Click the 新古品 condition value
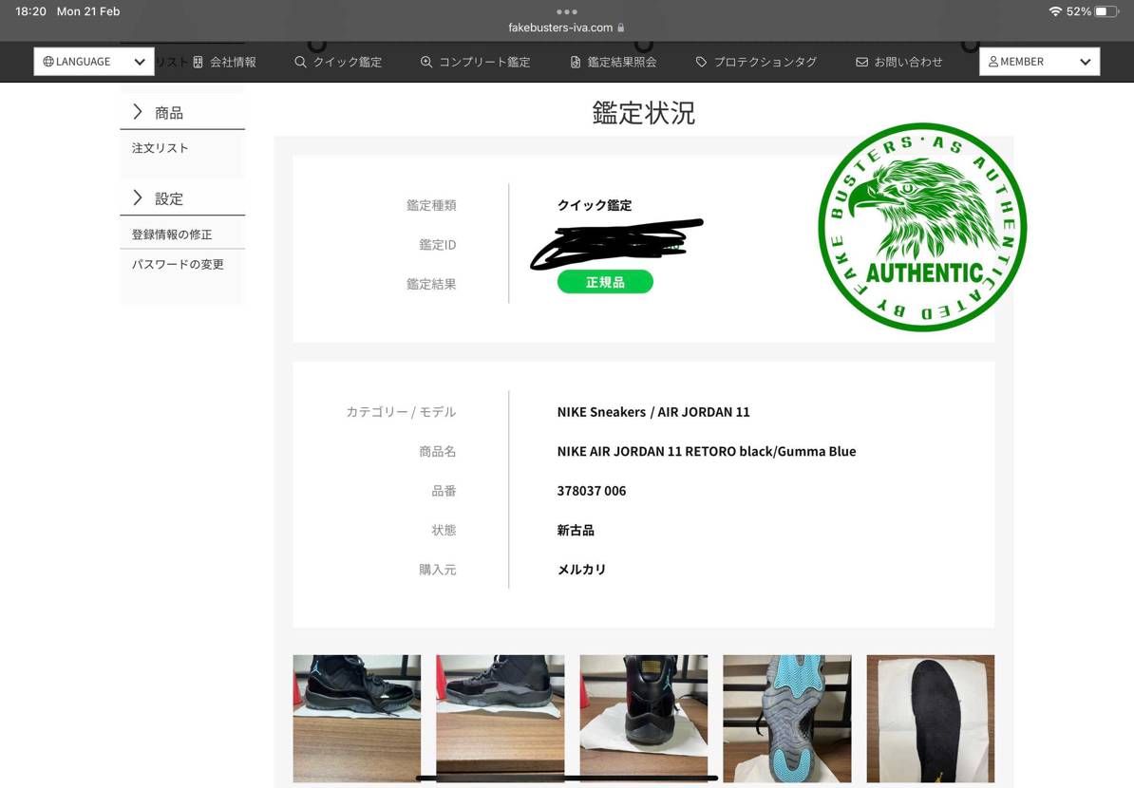The image size is (1134, 788). tap(576, 530)
